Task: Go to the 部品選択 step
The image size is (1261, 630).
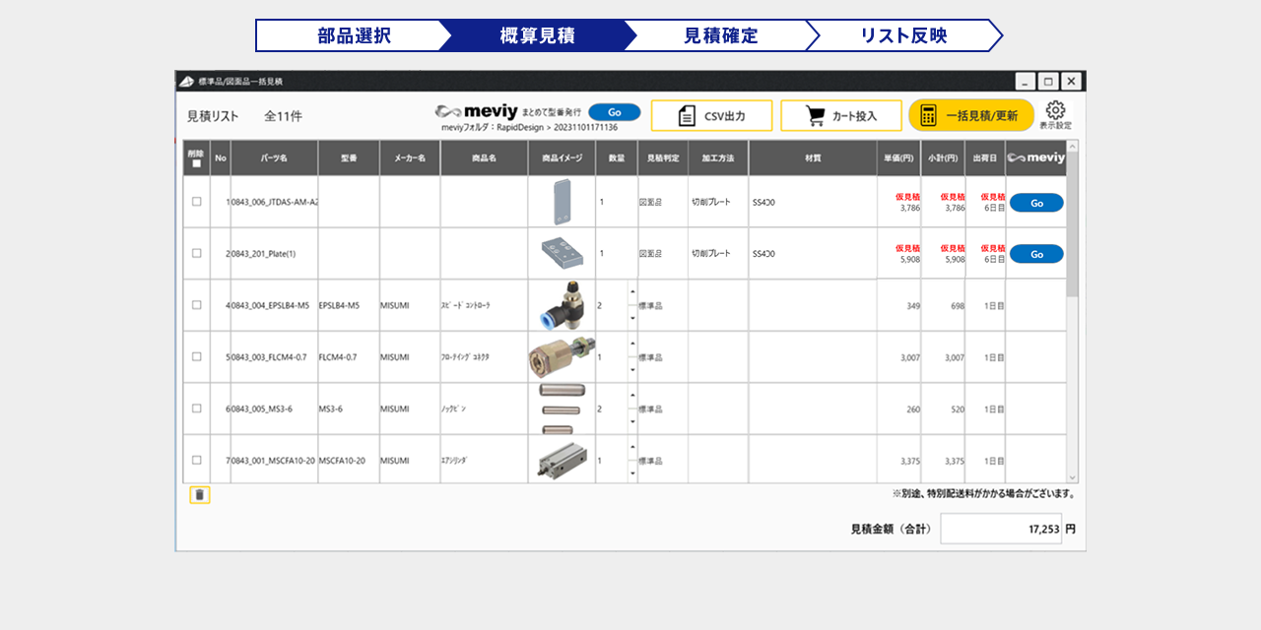Action: click(x=354, y=35)
